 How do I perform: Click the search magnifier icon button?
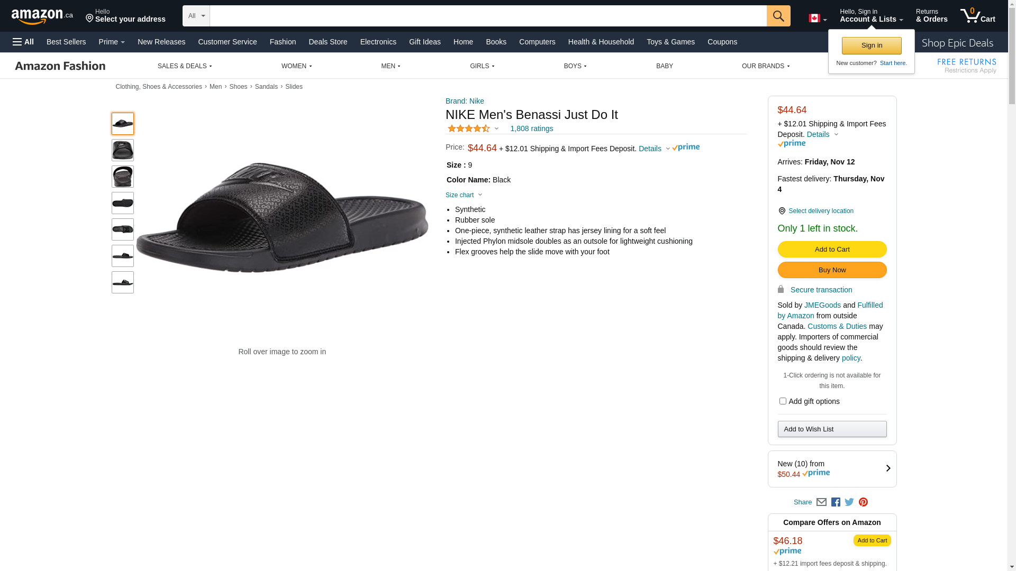(x=778, y=16)
